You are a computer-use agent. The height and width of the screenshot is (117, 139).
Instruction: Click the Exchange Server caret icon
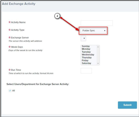84,38
